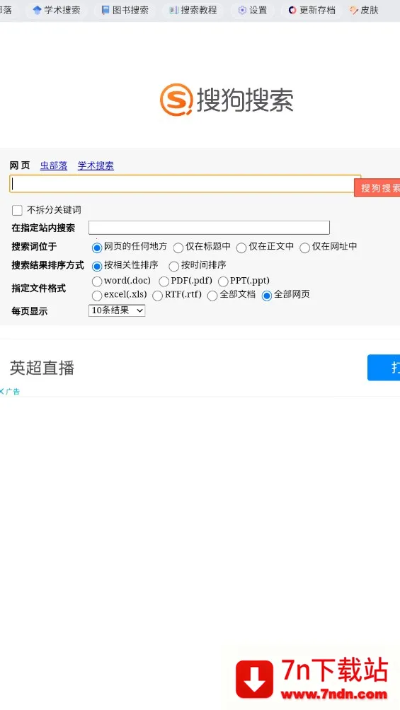Click the 搜狗搜索 logo
Screen dimensions: 400x710
point(227,100)
